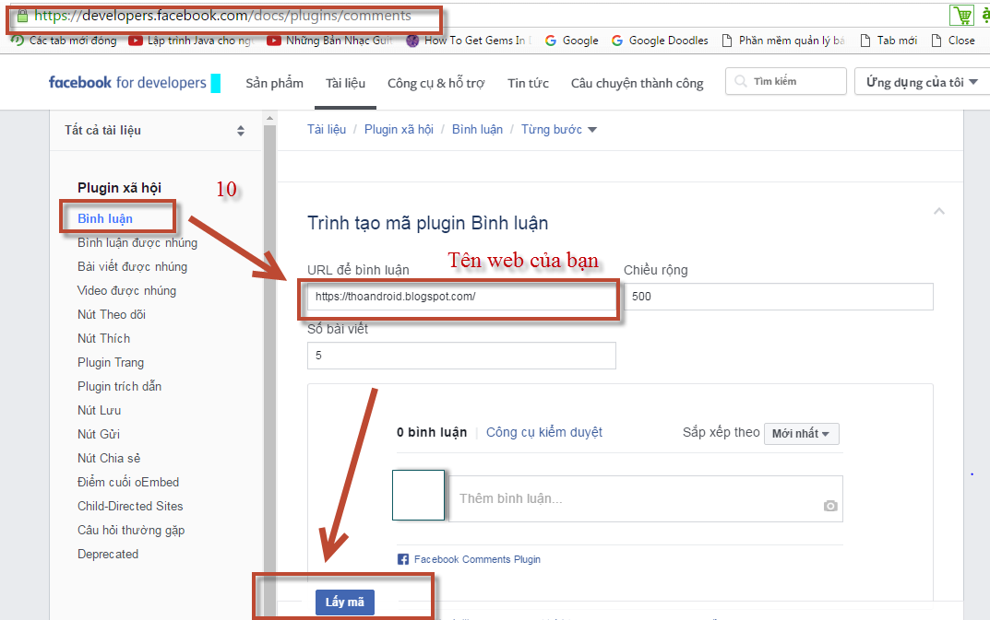Click the 0 bình luận count
Viewport: 990px width, 620px height.
tap(432, 432)
